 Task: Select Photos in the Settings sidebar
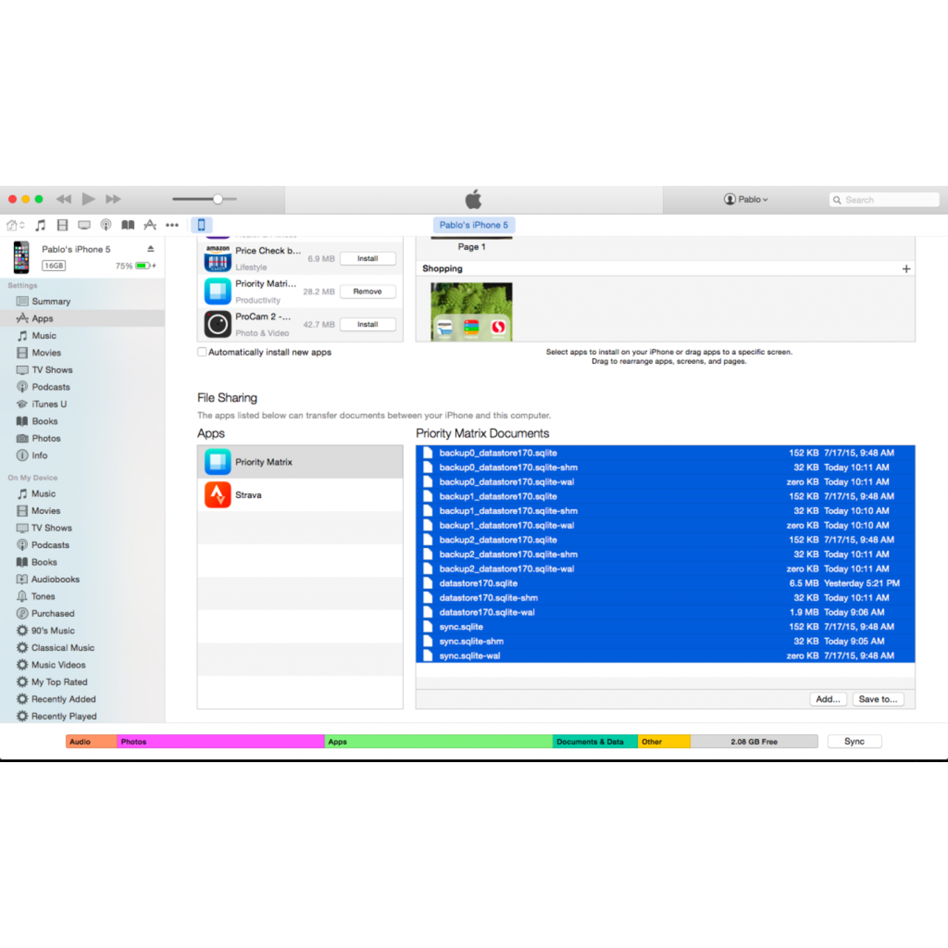click(46, 438)
